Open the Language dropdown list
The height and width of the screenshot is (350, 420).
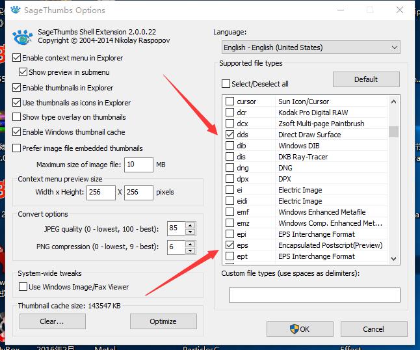point(310,47)
